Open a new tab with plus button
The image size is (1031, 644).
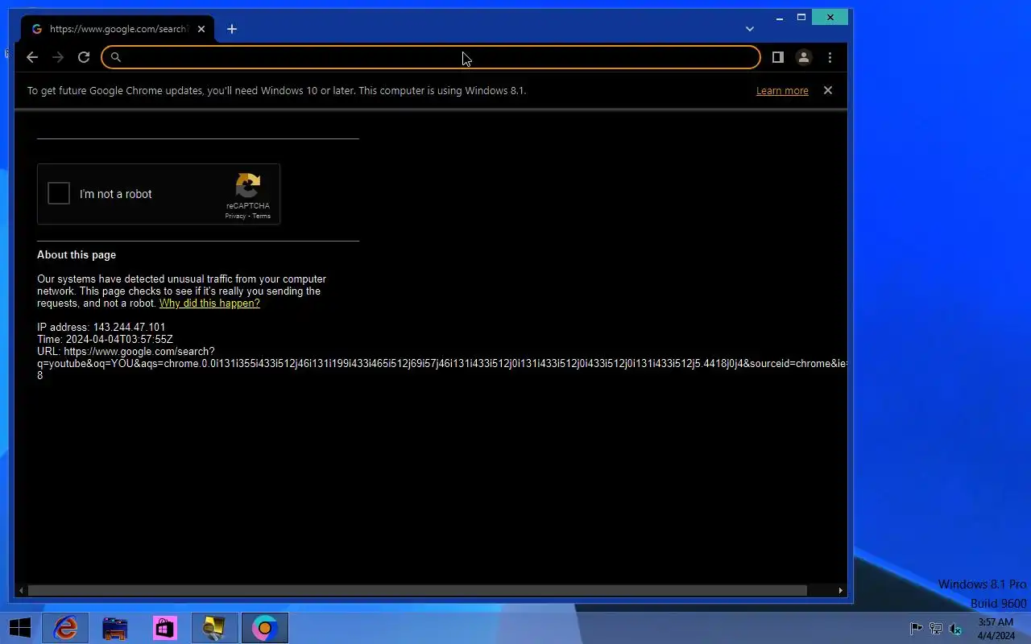(232, 29)
